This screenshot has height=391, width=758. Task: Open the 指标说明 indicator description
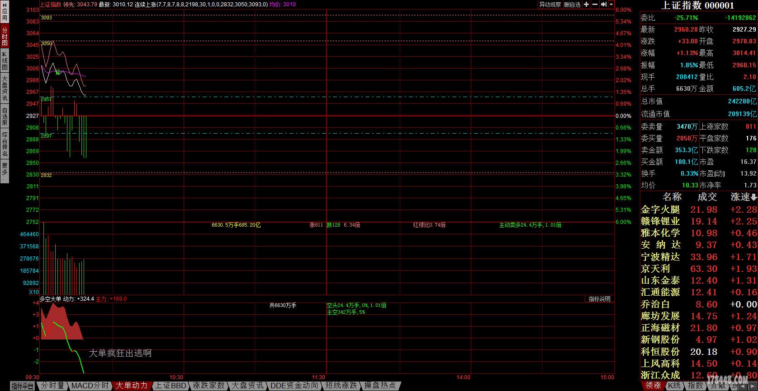click(x=600, y=299)
